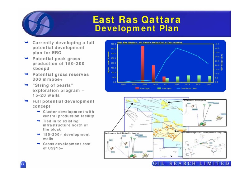Click the slide number 77 badge
Viewport: 249px width, 176px height.
(23, 164)
